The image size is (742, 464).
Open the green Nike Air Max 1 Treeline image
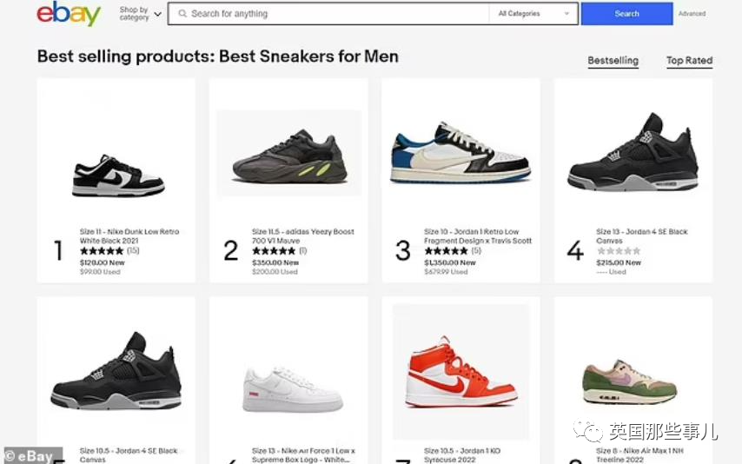tap(630, 381)
